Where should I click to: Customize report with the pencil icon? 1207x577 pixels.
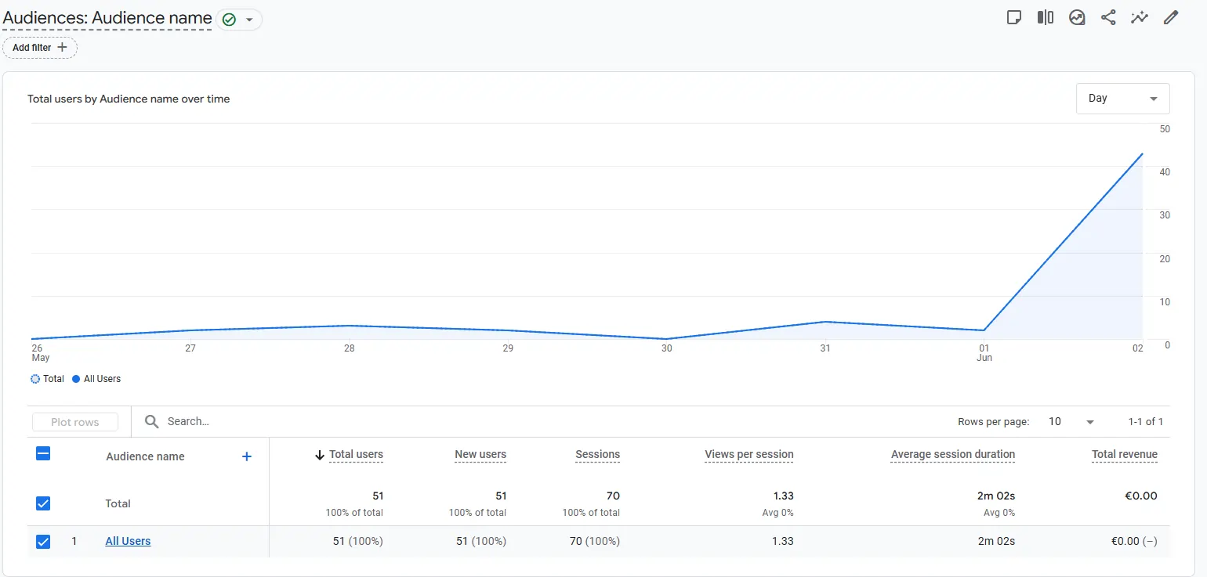pos(1171,17)
